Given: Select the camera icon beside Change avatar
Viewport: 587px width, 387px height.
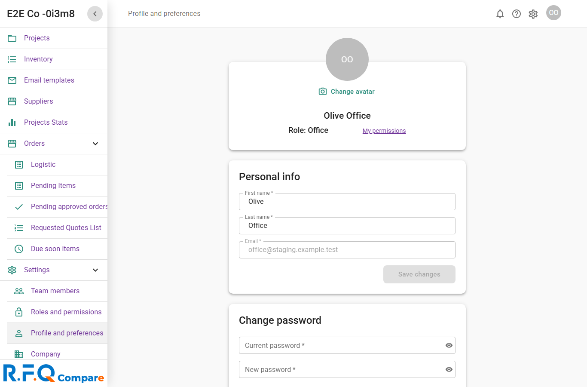Looking at the screenshot, I should pos(323,92).
